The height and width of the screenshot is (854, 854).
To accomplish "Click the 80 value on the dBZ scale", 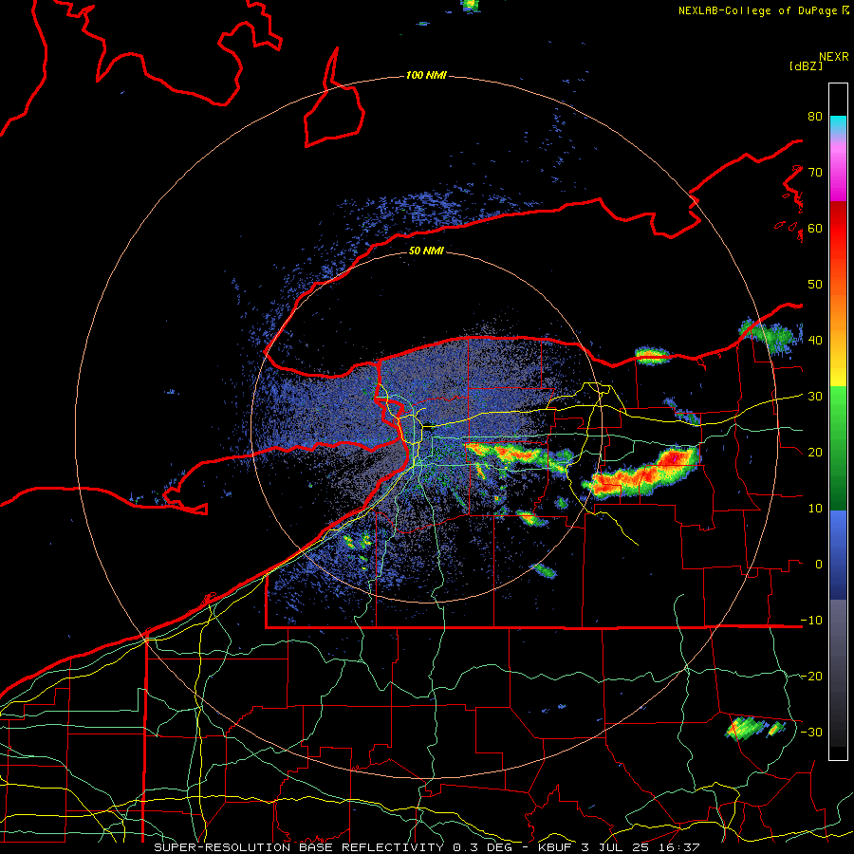I will [815, 117].
